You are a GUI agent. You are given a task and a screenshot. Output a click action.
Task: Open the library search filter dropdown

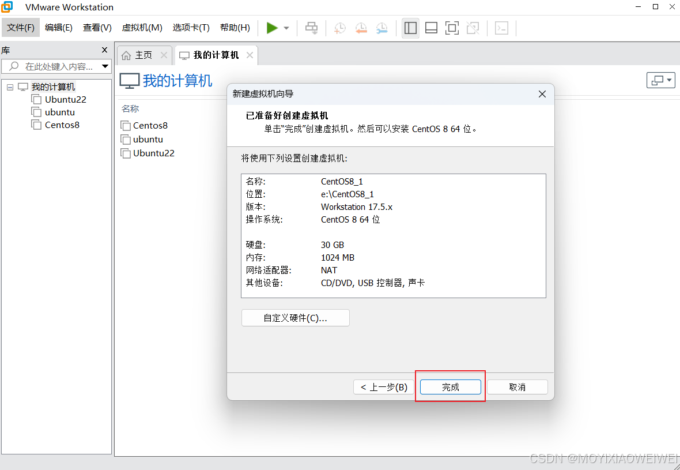(x=105, y=66)
